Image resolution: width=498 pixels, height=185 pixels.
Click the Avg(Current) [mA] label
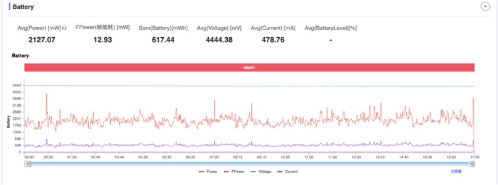pos(273,28)
